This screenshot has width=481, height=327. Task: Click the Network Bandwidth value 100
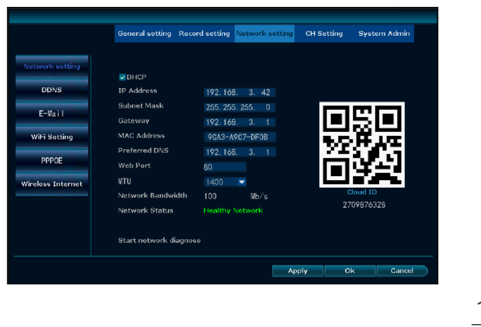[x=210, y=196]
